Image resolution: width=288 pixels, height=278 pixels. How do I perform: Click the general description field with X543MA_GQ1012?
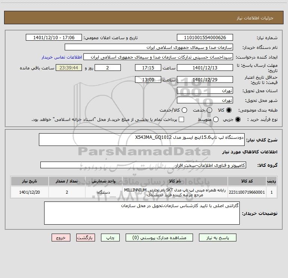tap(142, 140)
